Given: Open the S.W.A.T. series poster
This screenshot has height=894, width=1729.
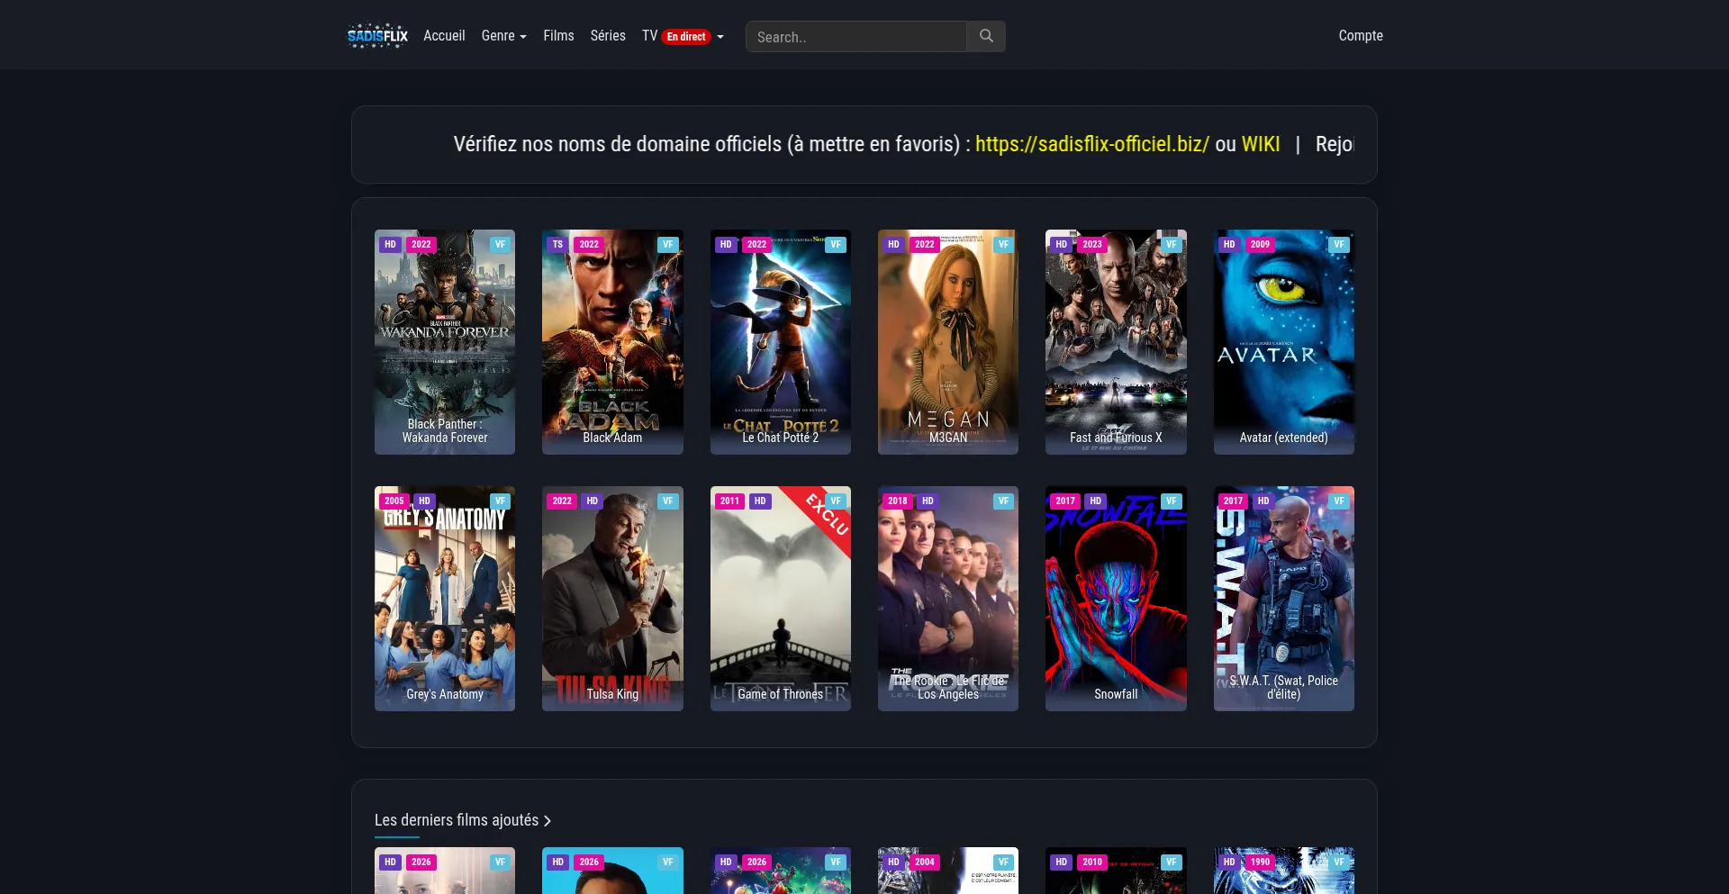Looking at the screenshot, I should (x=1284, y=599).
